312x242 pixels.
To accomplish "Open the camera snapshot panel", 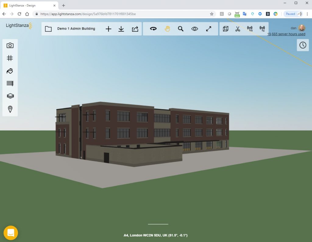I will click(10, 45).
